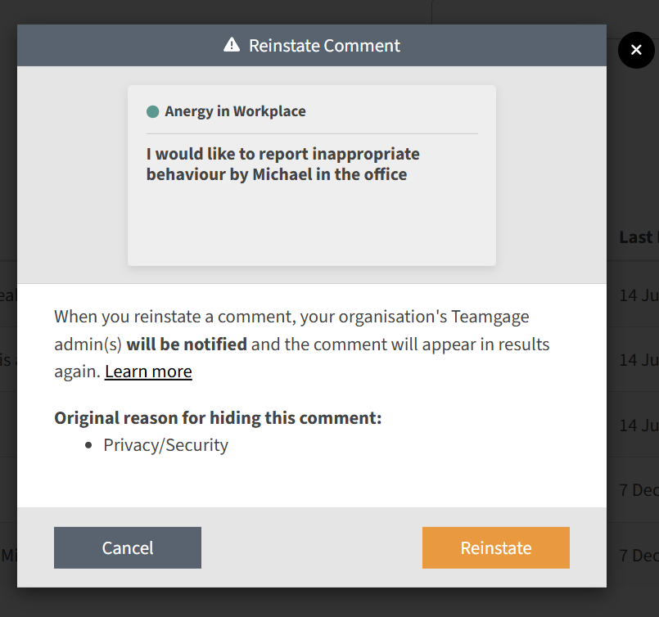The width and height of the screenshot is (659, 617).
Task: Click the warning triangle icon in header
Action: point(232,44)
